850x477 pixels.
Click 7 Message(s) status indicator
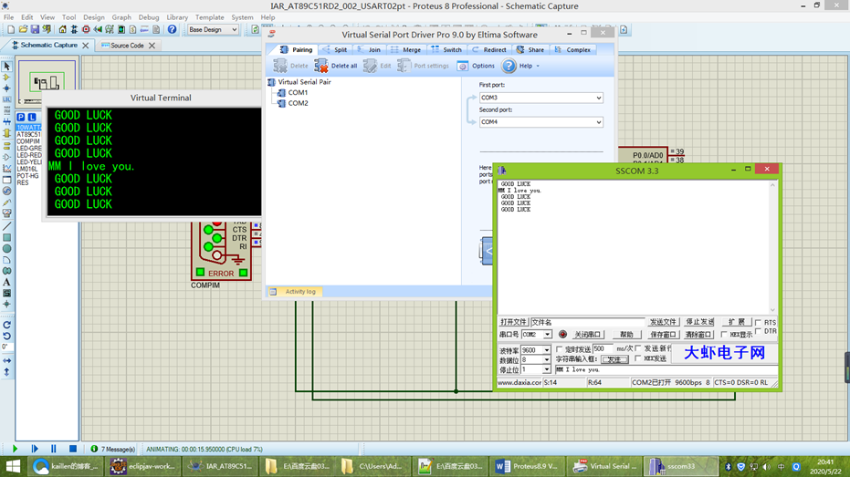pos(113,449)
